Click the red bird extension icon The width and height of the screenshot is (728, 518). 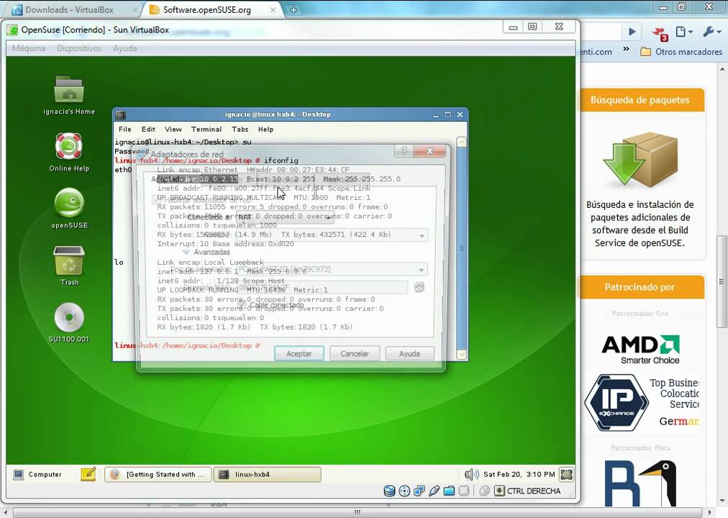pyautogui.click(x=659, y=33)
